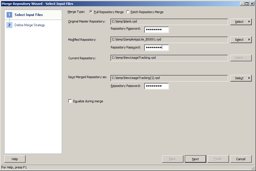The width and height of the screenshot is (256, 171).
Task: Open Select dropdown for Original Master Repository
Action: pos(241,22)
